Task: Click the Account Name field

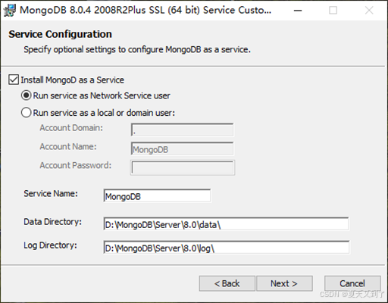Action: coord(182,148)
